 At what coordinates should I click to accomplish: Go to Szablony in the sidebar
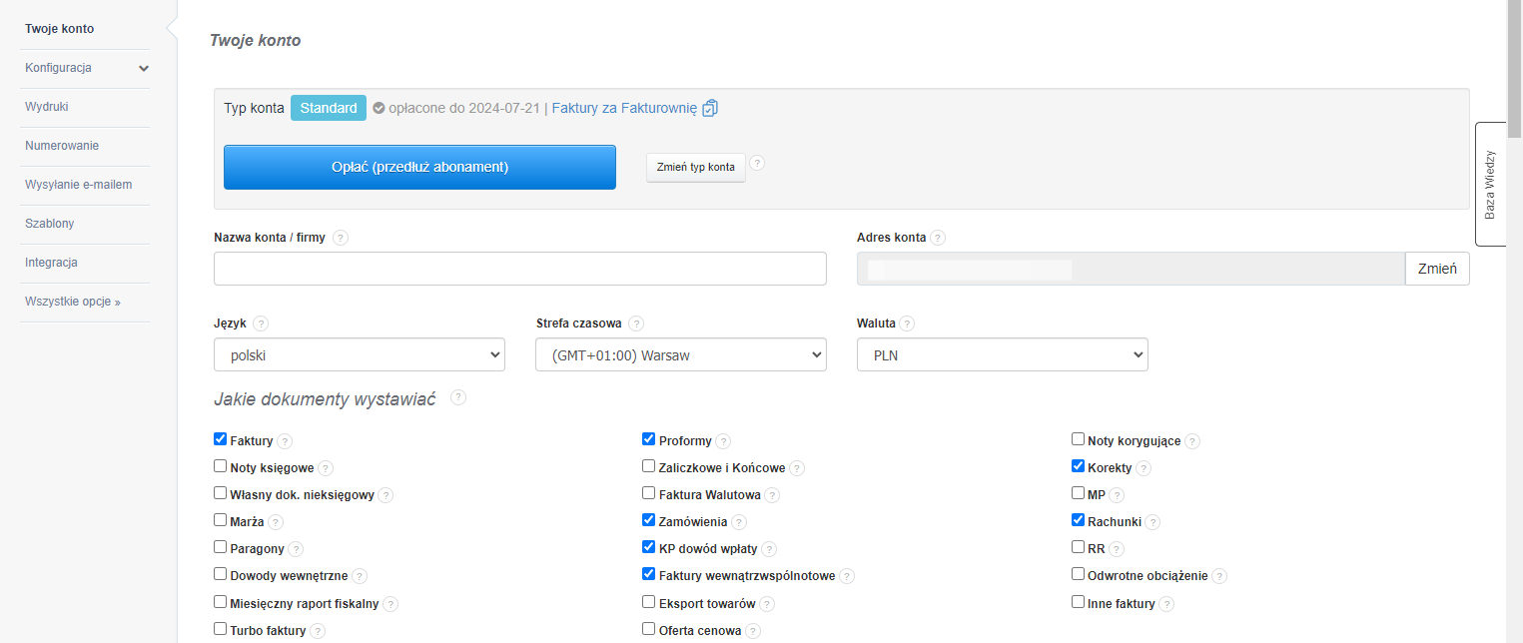click(50, 224)
